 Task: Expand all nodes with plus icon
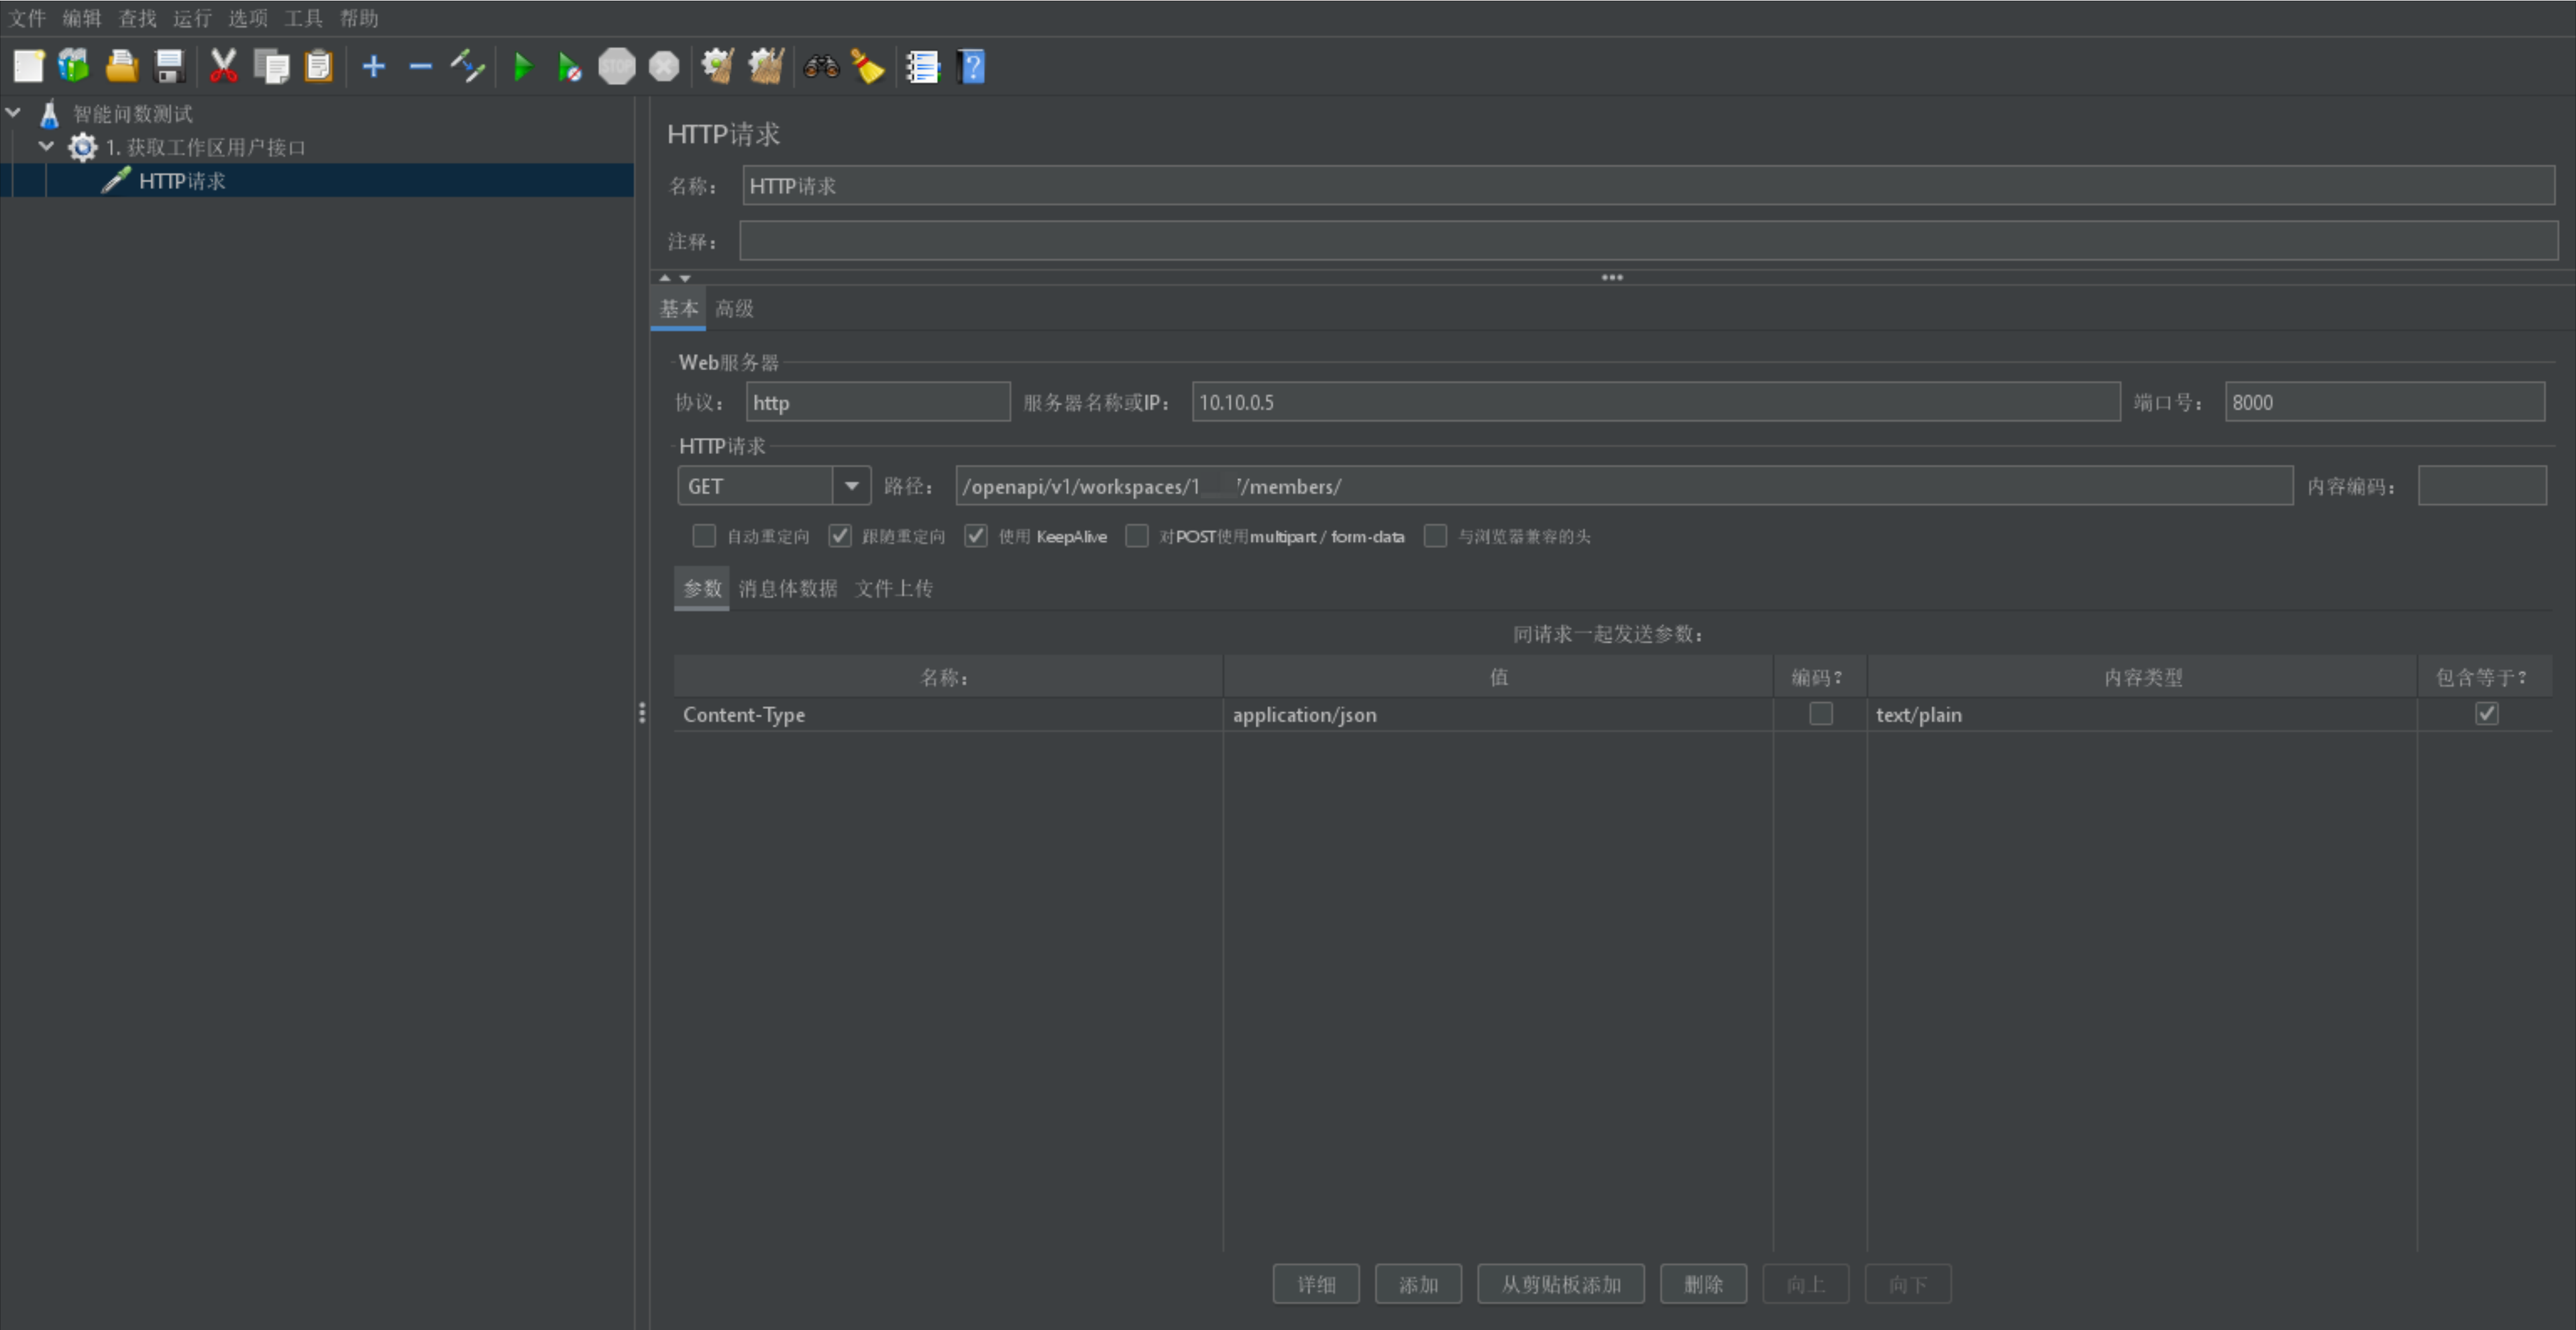click(x=373, y=67)
